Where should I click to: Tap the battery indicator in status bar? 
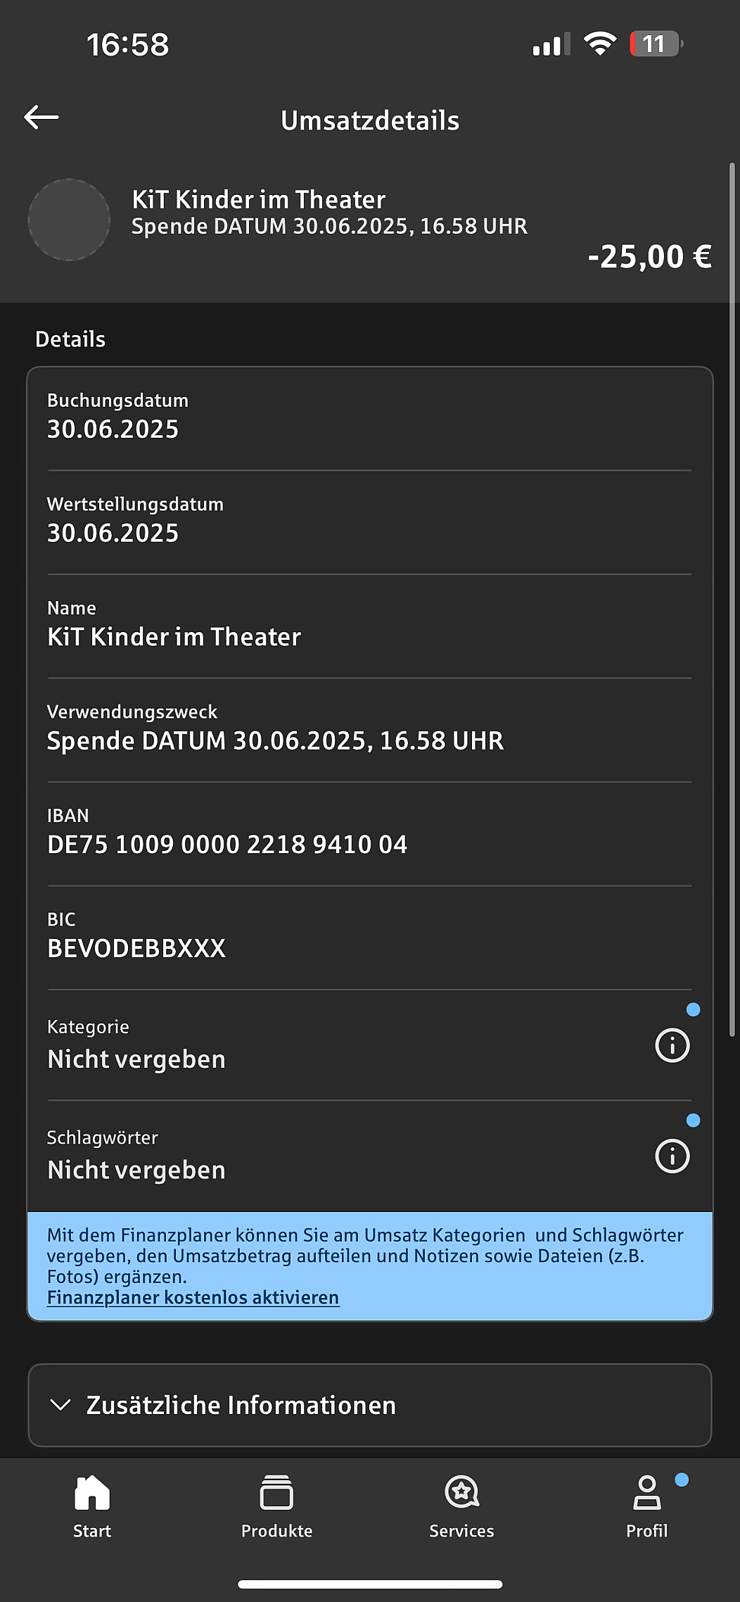pos(656,44)
